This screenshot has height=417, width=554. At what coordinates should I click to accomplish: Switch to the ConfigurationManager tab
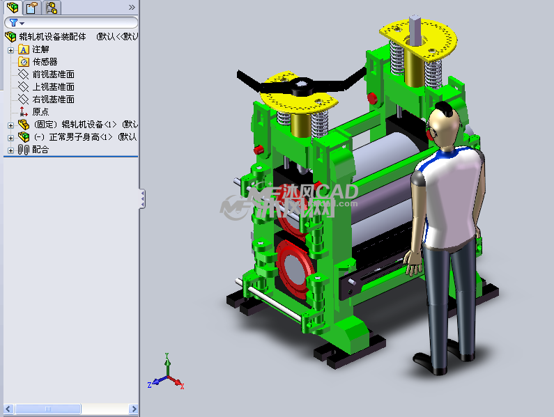52,8
